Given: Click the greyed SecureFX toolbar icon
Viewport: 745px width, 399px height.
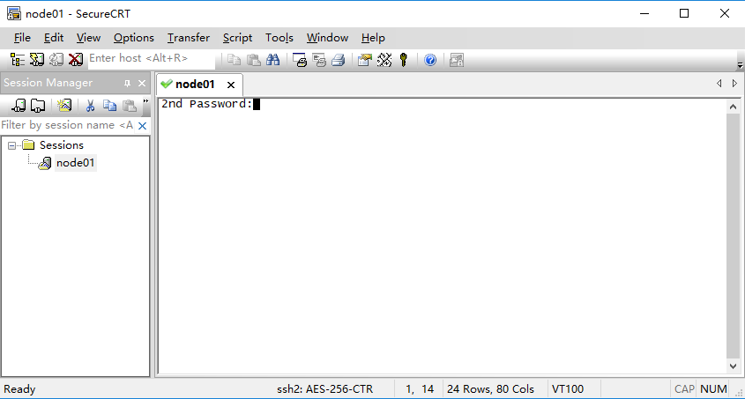Looking at the screenshot, I should pyautogui.click(x=457, y=60).
